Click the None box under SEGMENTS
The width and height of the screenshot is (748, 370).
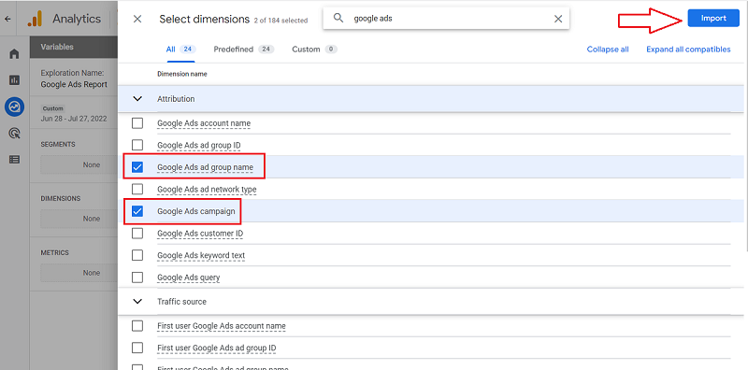[x=79, y=164]
